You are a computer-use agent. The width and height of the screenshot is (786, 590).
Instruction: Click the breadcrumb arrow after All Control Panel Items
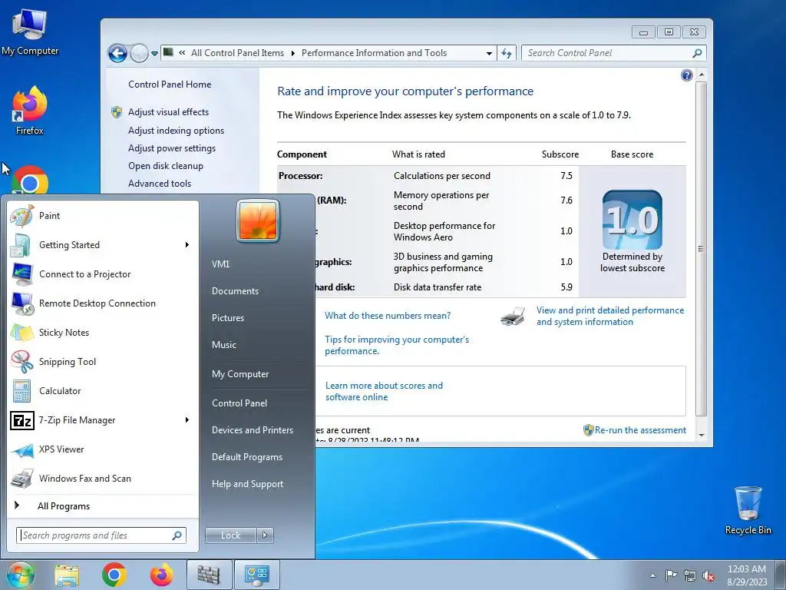[292, 53]
